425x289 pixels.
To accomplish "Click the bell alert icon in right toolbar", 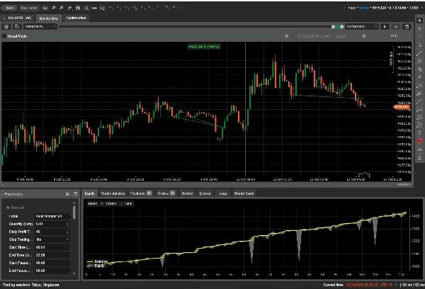I will pyautogui.click(x=419, y=158).
